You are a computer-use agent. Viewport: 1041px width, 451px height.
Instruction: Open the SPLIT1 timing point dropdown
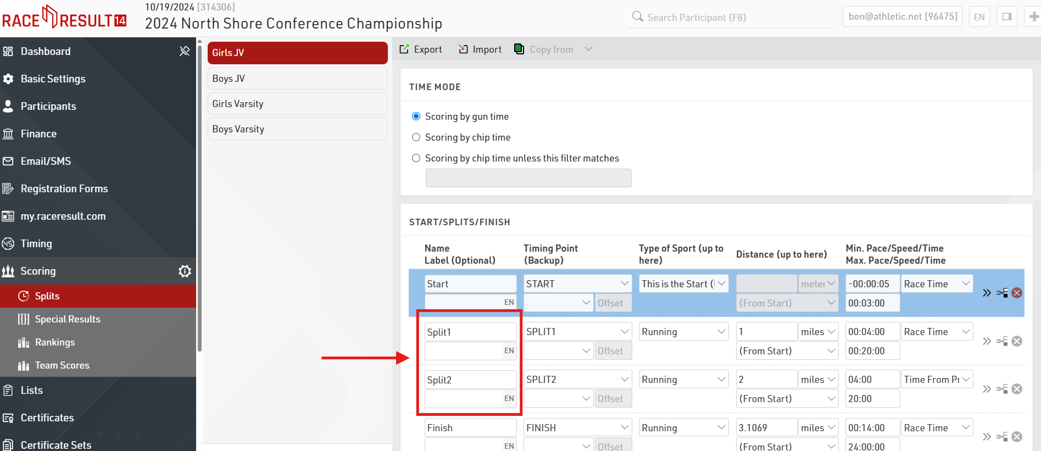[x=577, y=331]
